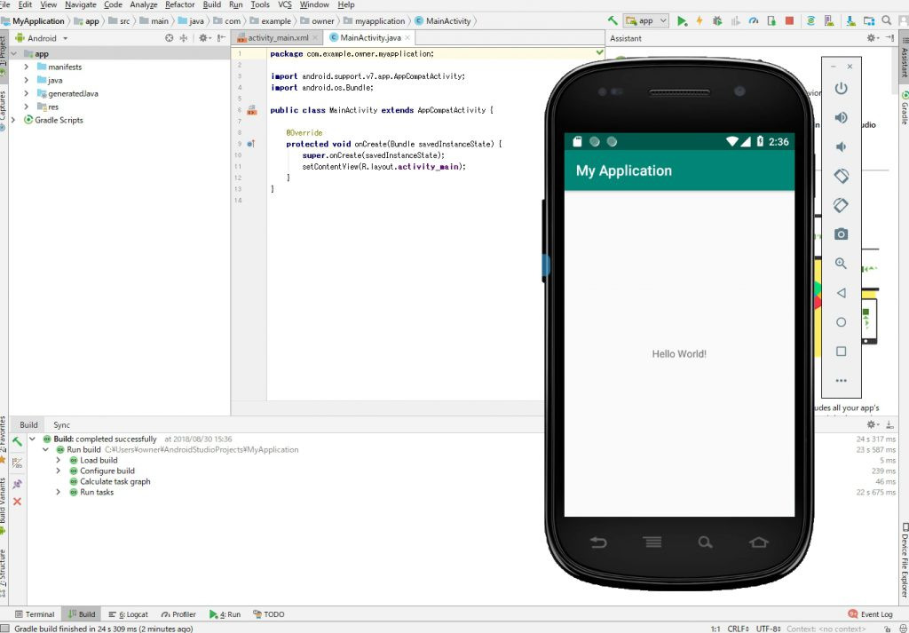
Task: Raise the emulator volume
Action: pyautogui.click(x=841, y=118)
